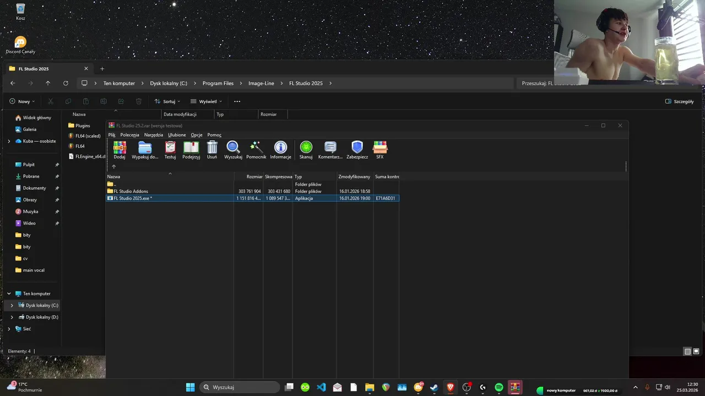Click the Wypakuj do (Extract to) icon
This screenshot has height=396, width=705.
pos(145,150)
